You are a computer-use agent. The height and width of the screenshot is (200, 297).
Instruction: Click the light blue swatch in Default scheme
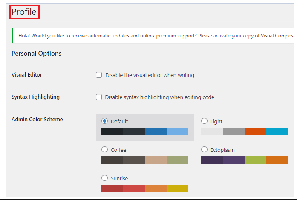coord(178,131)
